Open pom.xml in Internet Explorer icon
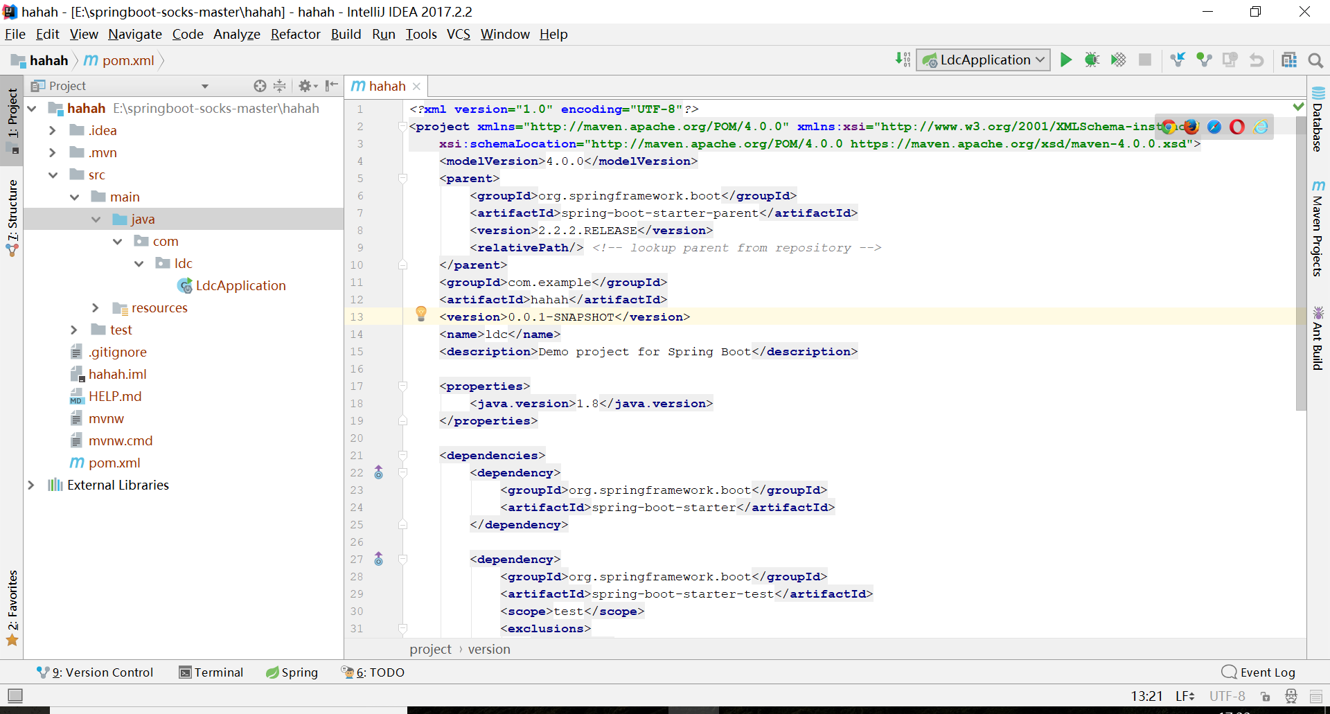This screenshot has width=1330, height=714. 1261,127
